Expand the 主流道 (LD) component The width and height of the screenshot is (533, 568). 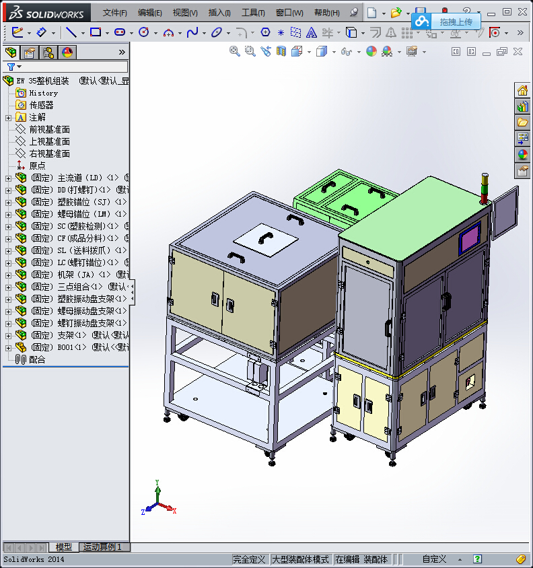(8, 178)
